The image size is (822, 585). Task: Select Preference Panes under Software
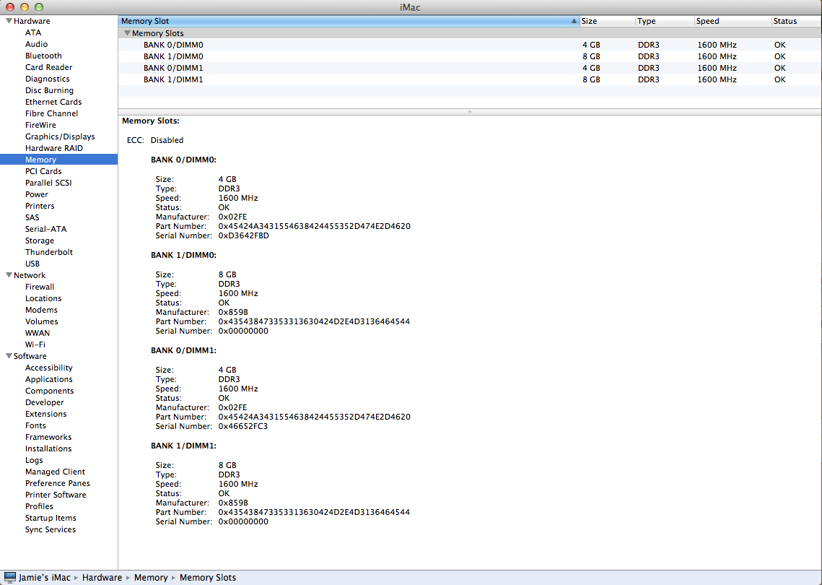point(58,482)
